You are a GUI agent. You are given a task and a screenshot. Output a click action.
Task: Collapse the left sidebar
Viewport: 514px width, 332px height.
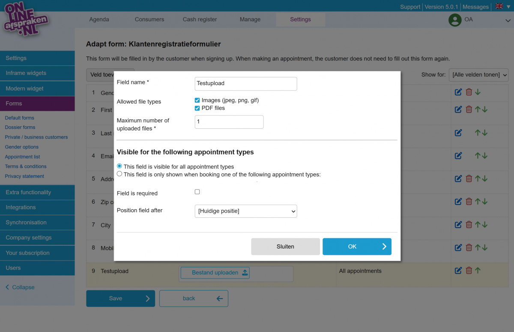coord(19,287)
